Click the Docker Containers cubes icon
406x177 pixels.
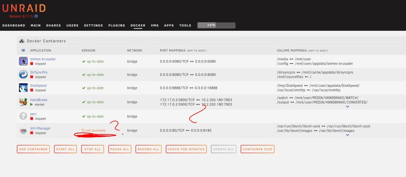click(x=22, y=41)
